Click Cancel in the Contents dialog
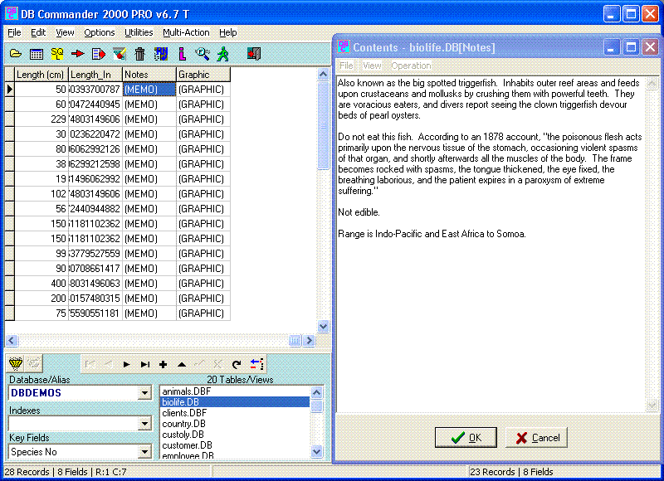 pyautogui.click(x=537, y=437)
